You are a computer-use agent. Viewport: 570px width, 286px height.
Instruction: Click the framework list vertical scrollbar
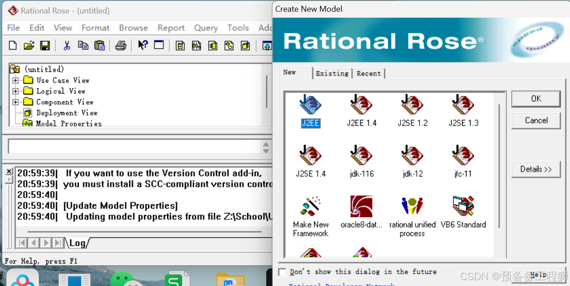pyautogui.click(x=499, y=166)
